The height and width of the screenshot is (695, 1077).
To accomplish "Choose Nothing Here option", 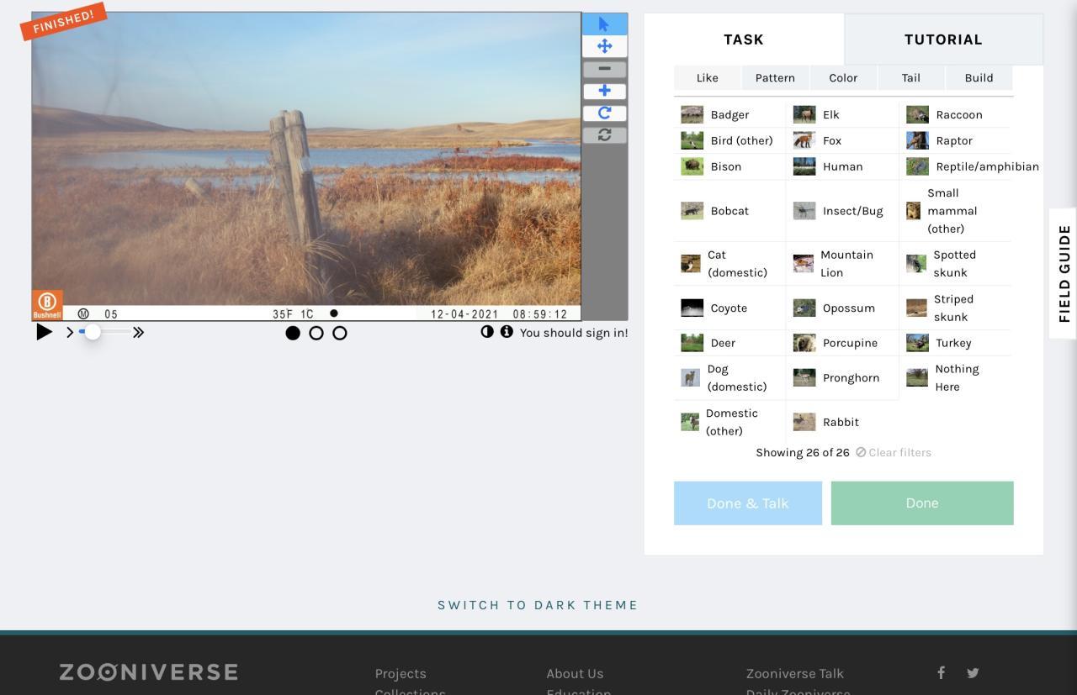I will 956,378.
